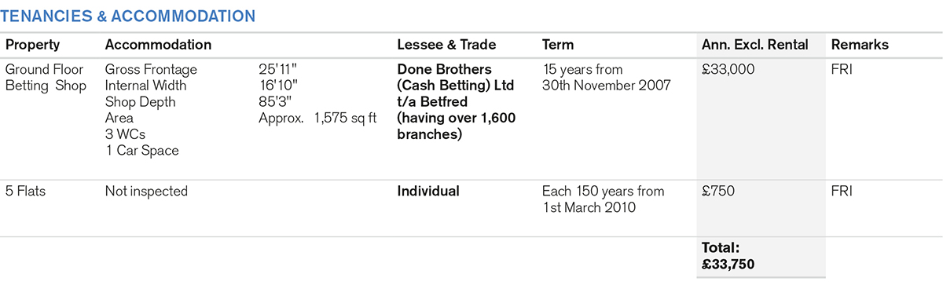Screen dimensions: 943x285
Task: Click the Tenancies & Accommodation heading
Action: [x=130, y=15]
